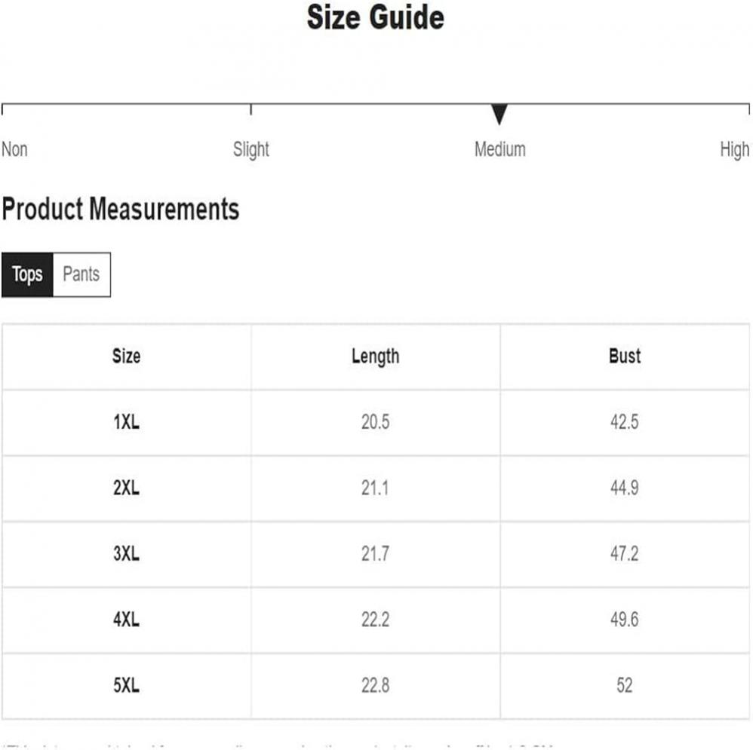Viewport: 753px width, 750px height.
Task: Click the Medium stretch label
Action: coord(500,149)
